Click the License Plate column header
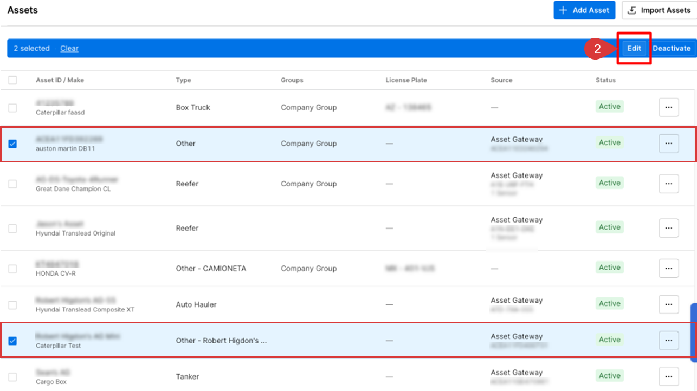Screen dimensions: 697x391 pyautogui.click(x=406, y=80)
